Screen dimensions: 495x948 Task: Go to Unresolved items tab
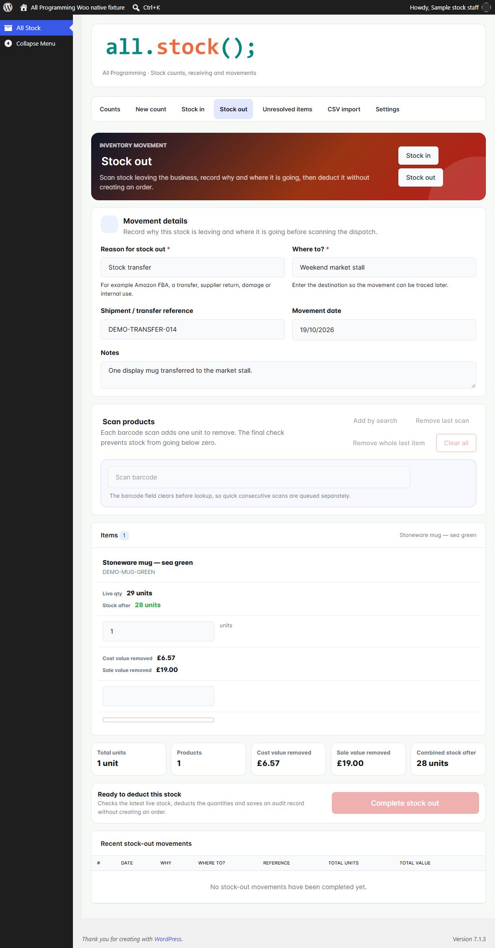pyautogui.click(x=287, y=109)
